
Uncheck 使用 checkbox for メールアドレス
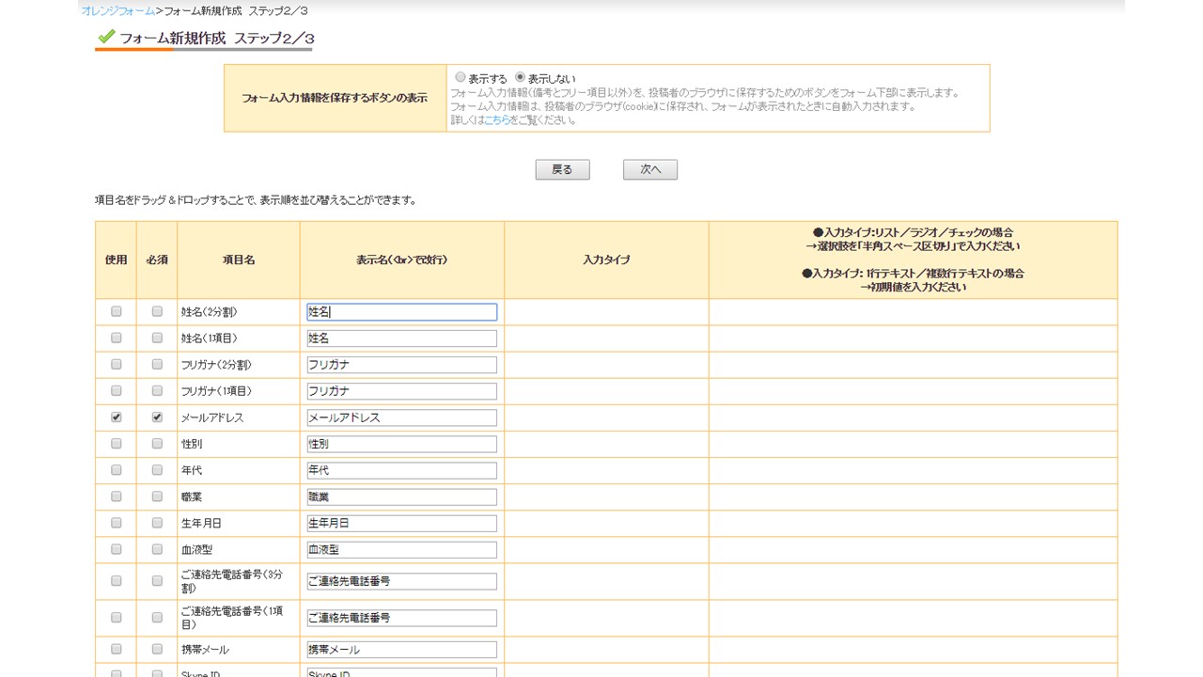tap(117, 417)
